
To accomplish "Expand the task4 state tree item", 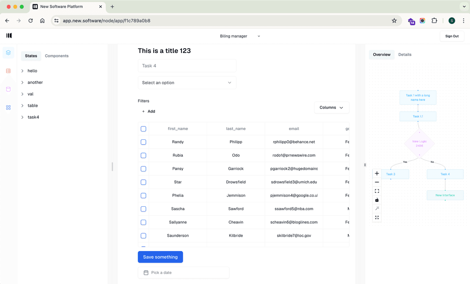I will coord(23,117).
